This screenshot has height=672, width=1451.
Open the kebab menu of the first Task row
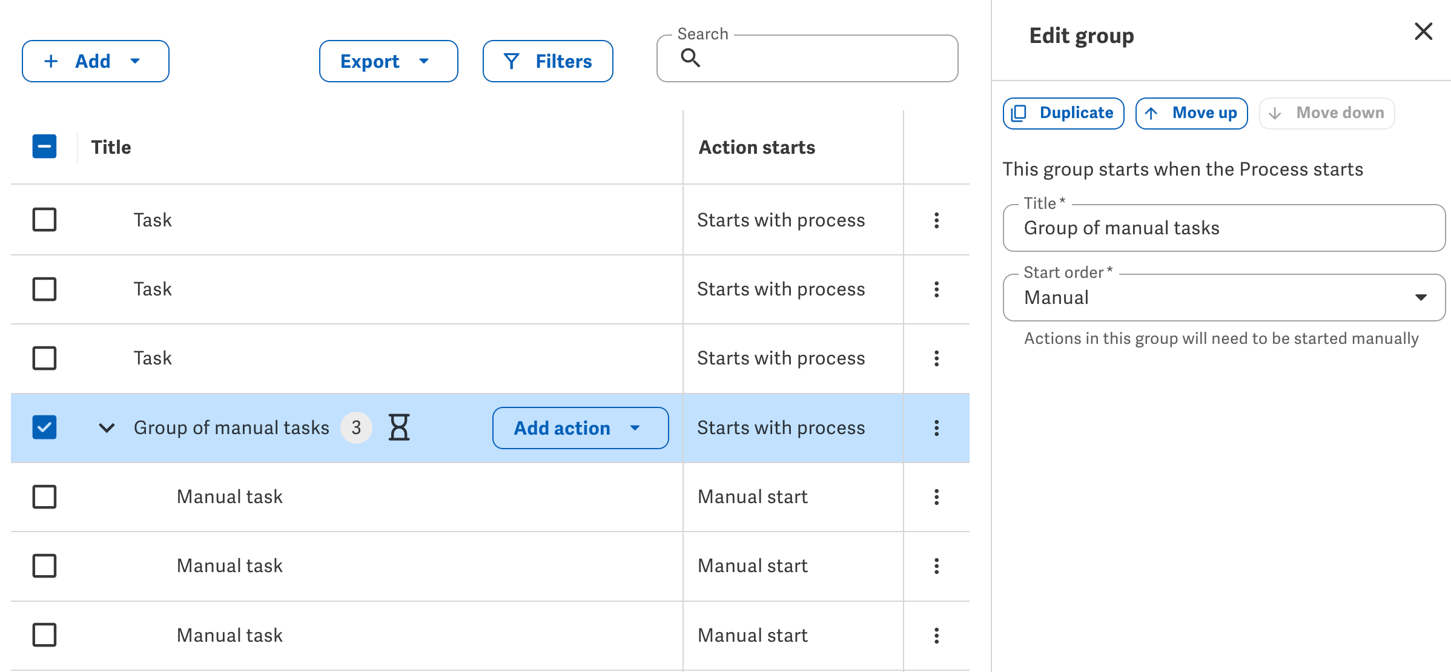[937, 220]
